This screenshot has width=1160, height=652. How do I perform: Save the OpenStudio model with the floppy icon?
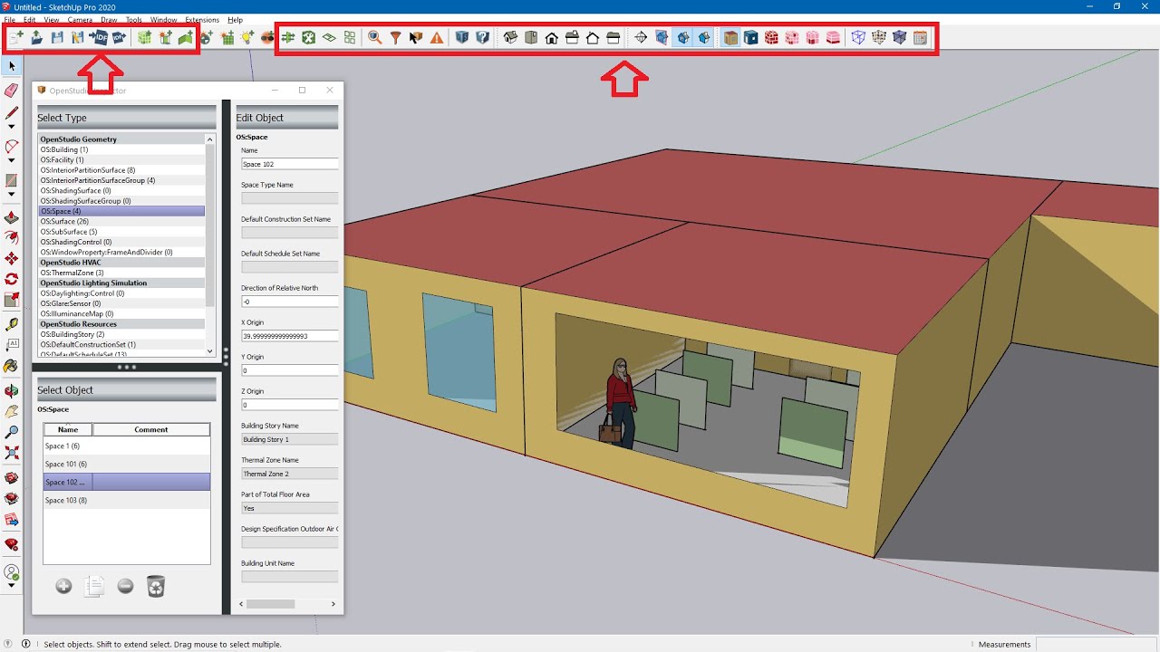click(57, 37)
